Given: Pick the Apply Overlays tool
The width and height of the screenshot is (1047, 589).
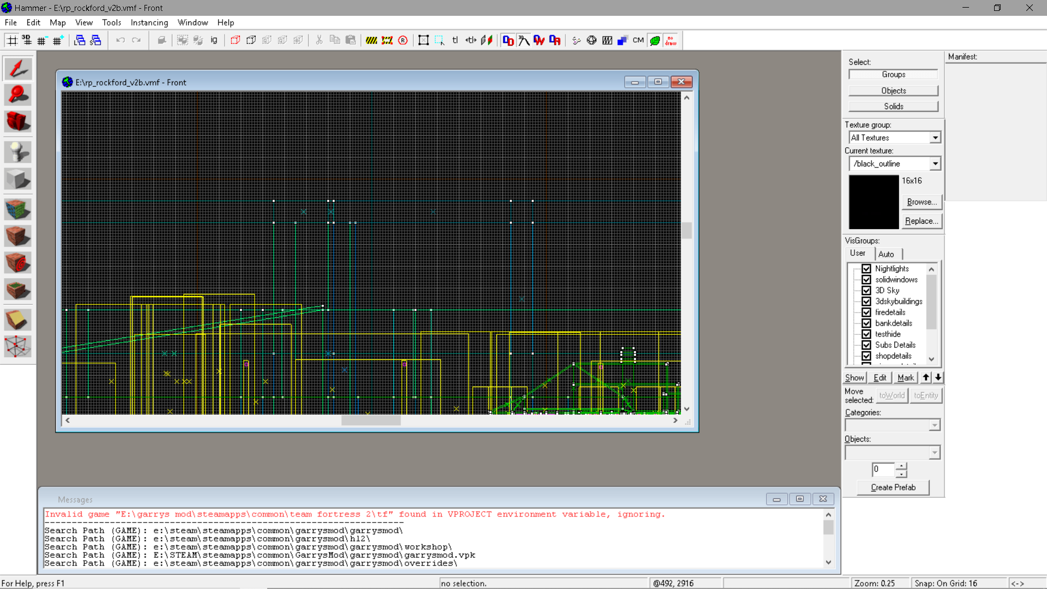Looking at the screenshot, I should [18, 290].
